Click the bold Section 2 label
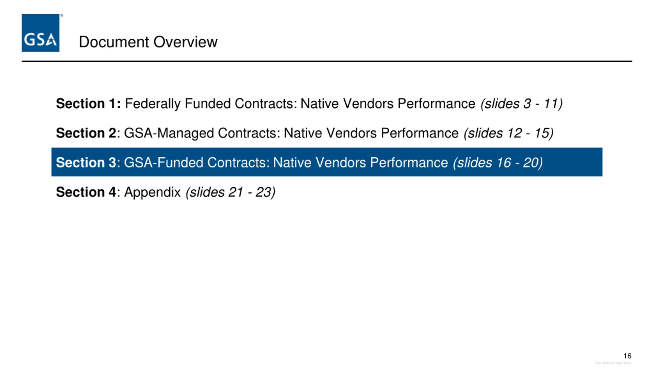 [86, 133]
